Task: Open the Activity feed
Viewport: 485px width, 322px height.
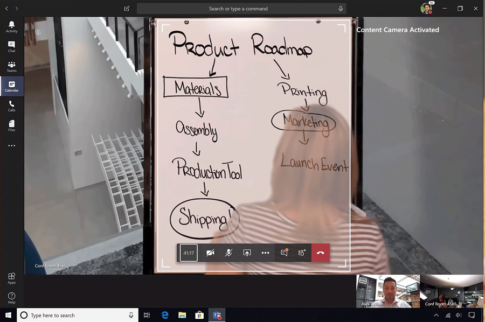Action: pyautogui.click(x=11, y=27)
